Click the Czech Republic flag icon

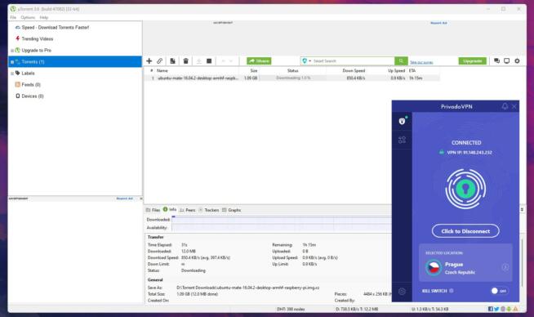(434, 268)
